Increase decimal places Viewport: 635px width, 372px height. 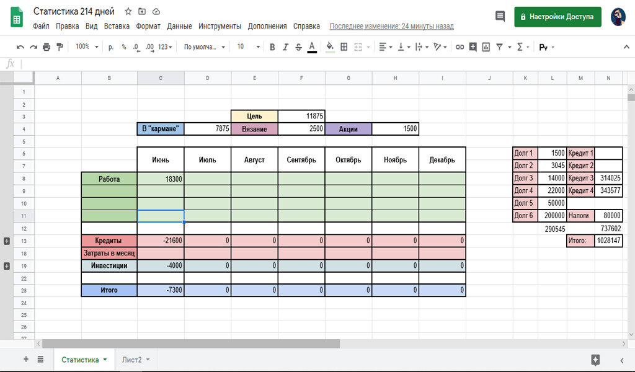point(150,47)
